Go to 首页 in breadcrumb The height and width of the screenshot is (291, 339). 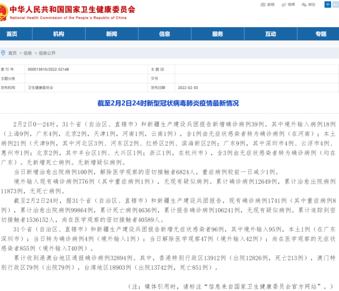13,53
